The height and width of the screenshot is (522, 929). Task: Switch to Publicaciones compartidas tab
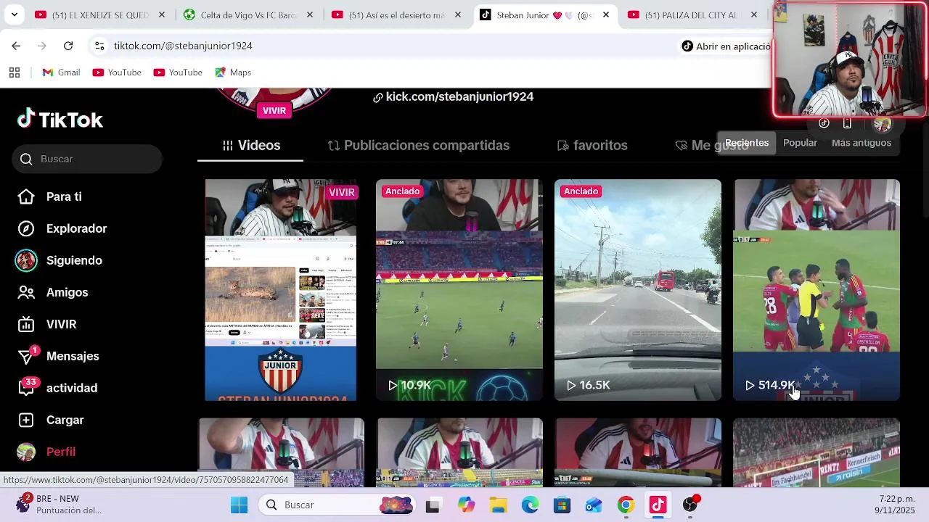[419, 145]
